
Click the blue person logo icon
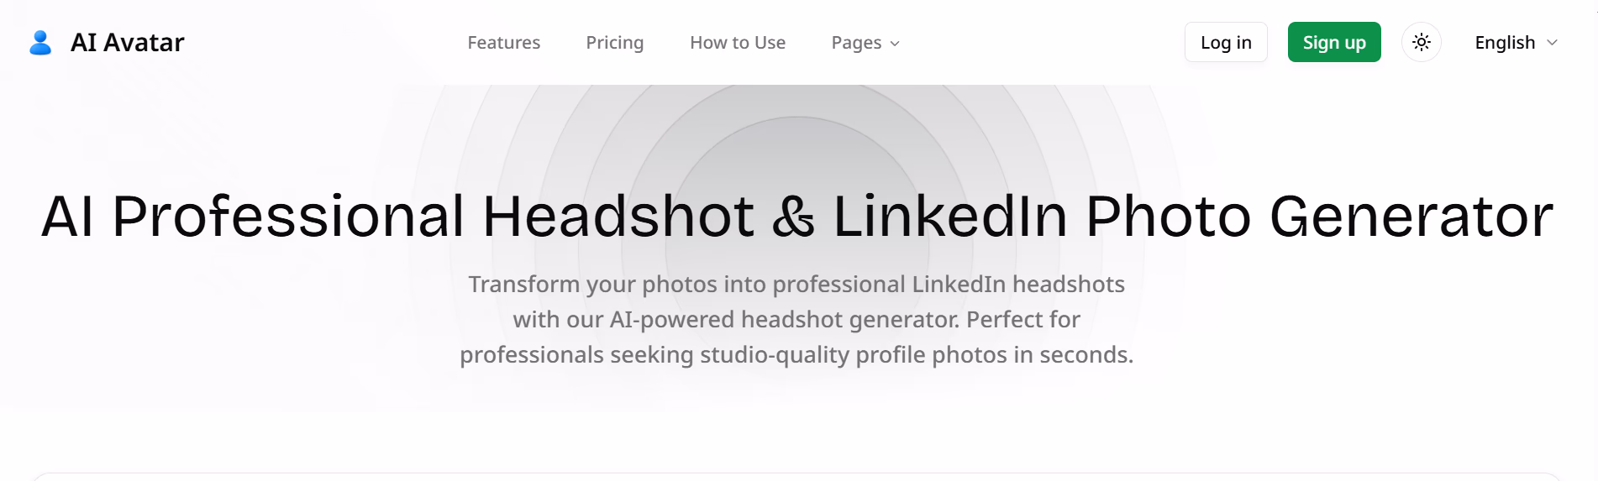[x=40, y=42]
